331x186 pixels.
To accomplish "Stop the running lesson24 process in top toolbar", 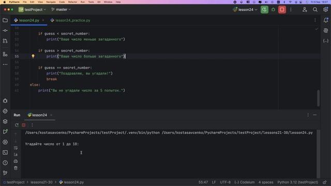I will coord(282,10).
